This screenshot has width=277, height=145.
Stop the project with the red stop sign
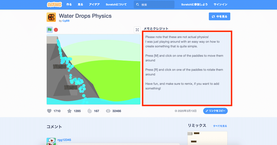(x=56, y=30)
